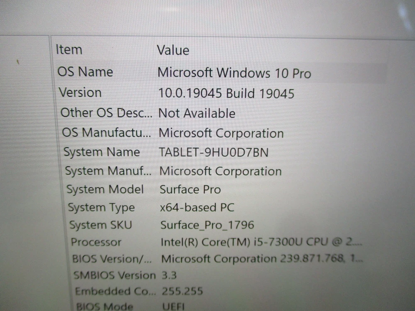Click the System Manuf... item label
Viewport: 415px width, 311px height.
point(108,171)
